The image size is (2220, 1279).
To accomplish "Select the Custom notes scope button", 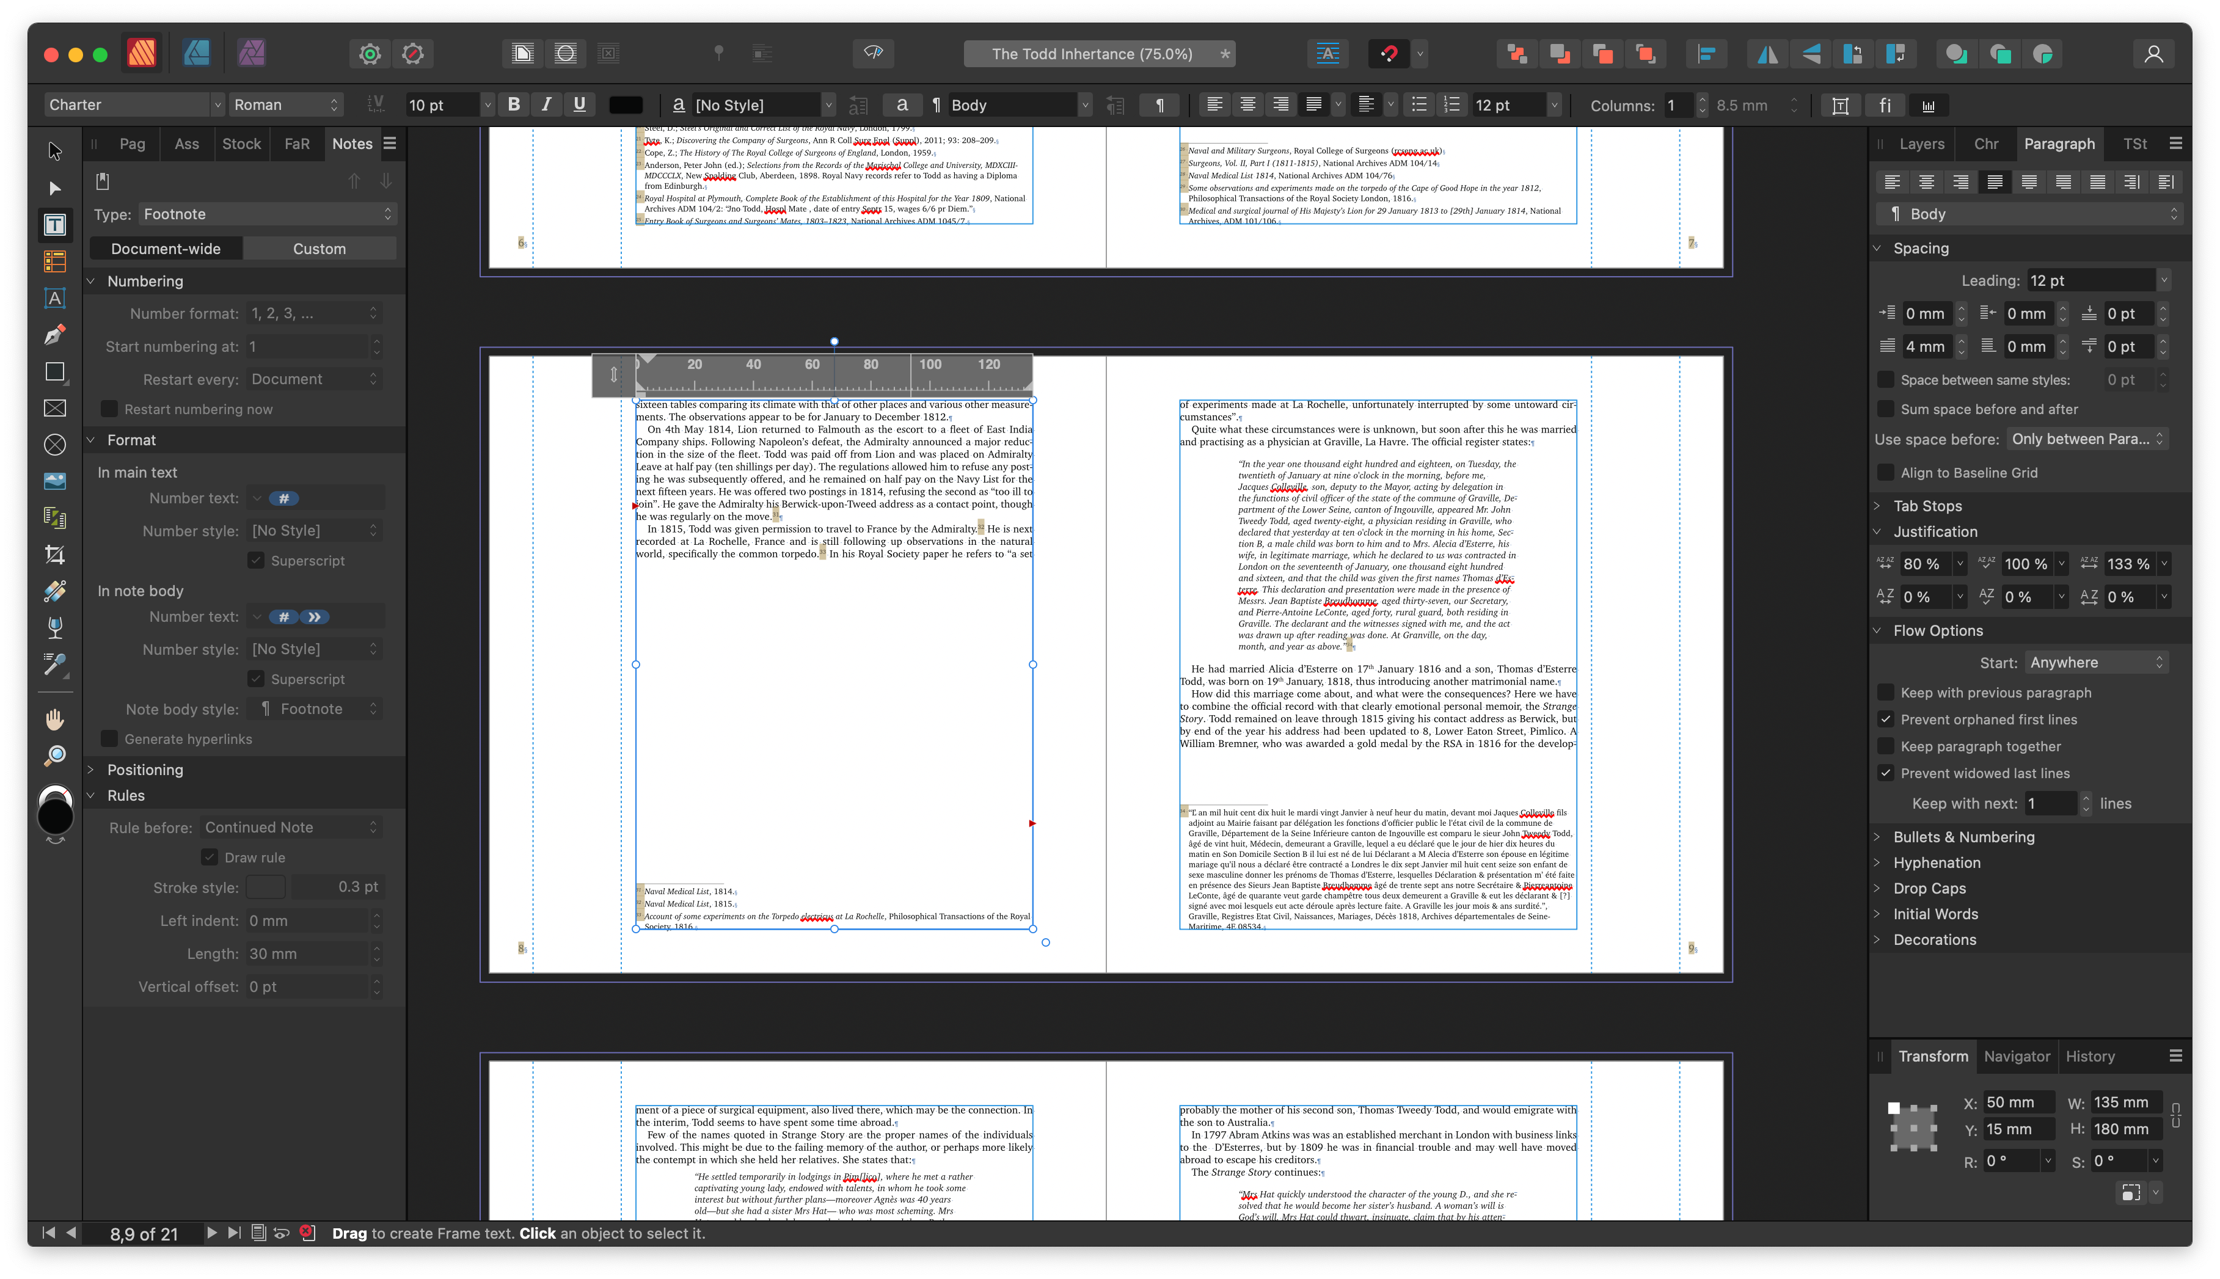I will coord(319,249).
